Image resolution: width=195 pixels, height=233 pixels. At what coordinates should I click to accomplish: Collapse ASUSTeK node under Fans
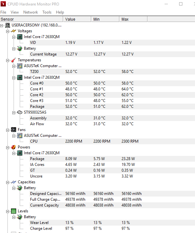pos(14,136)
